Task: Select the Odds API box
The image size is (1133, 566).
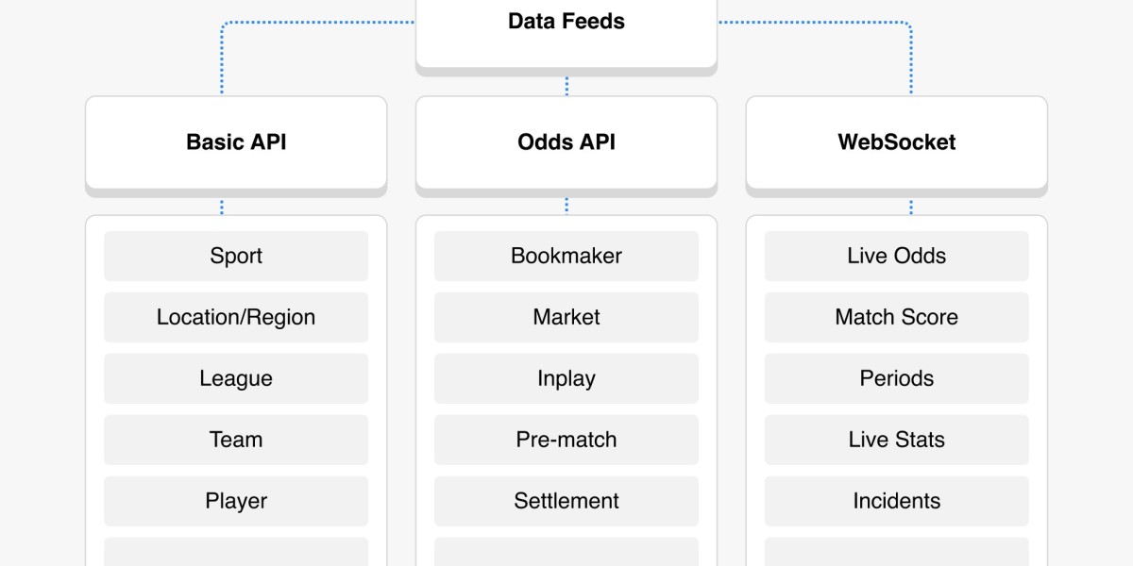Action: 566,141
